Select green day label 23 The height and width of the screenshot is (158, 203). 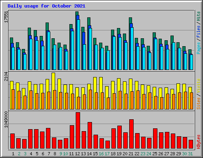pos(143,154)
